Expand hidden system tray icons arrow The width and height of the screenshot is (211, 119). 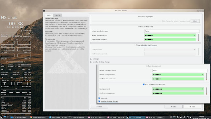tap(191, 117)
